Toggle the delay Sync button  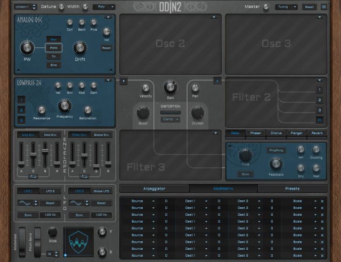245,174
